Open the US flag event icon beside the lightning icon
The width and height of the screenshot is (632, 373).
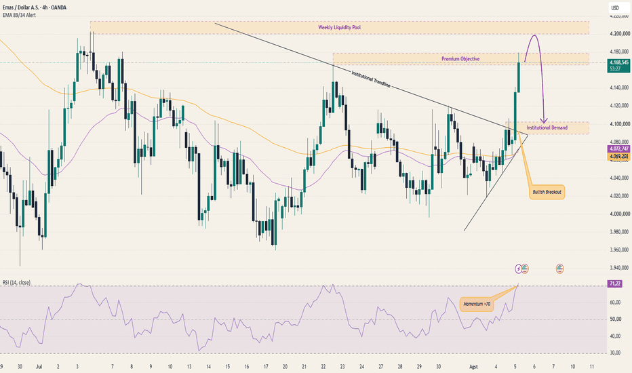(x=524, y=269)
